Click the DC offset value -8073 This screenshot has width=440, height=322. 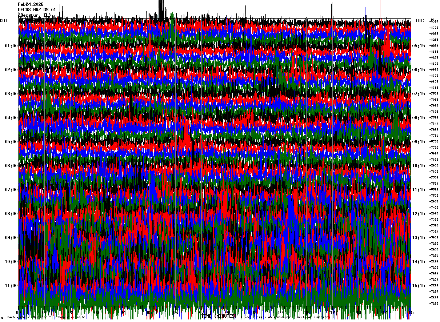pos(434,76)
